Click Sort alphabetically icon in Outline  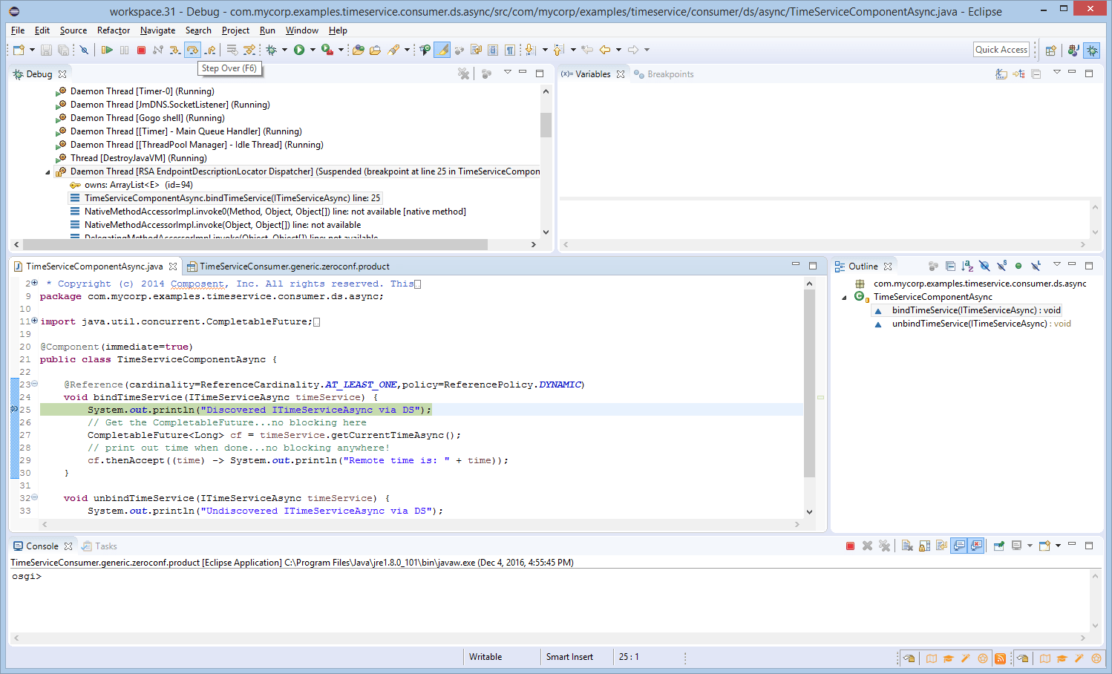coord(967,266)
